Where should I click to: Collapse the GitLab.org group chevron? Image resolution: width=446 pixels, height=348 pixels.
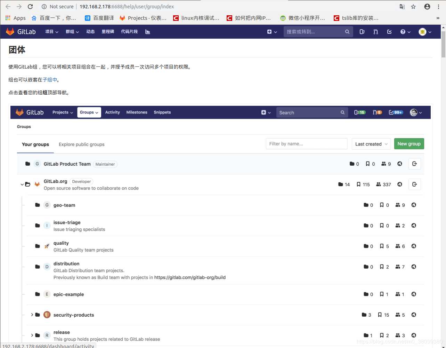pyautogui.click(x=22, y=184)
